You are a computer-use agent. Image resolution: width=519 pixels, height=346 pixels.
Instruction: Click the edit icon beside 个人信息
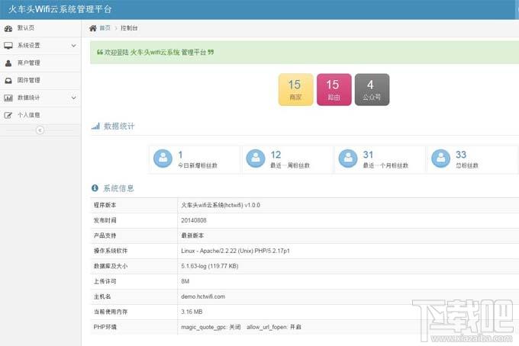click(8, 115)
